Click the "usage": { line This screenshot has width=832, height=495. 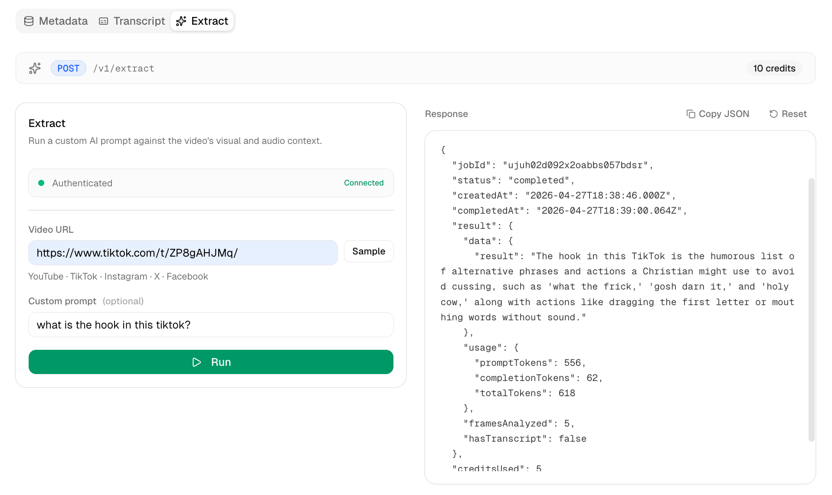pyautogui.click(x=491, y=348)
